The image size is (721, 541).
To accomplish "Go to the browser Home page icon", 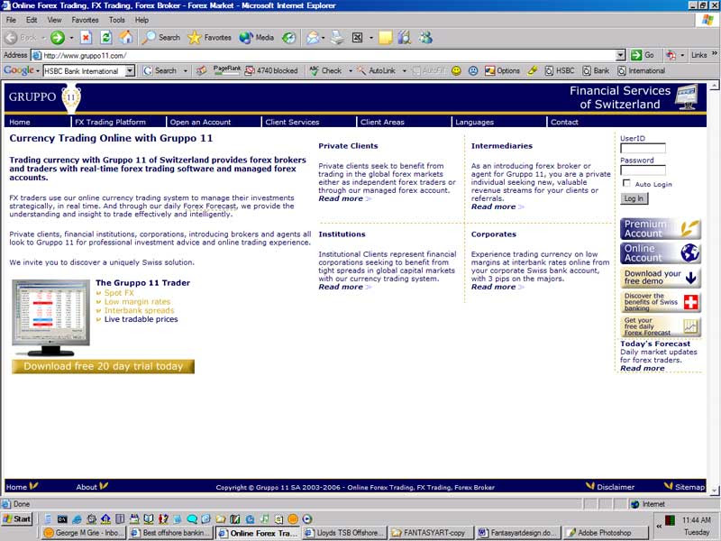I will 126,38.
